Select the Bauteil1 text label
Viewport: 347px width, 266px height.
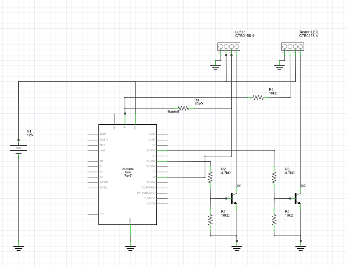click(x=173, y=112)
